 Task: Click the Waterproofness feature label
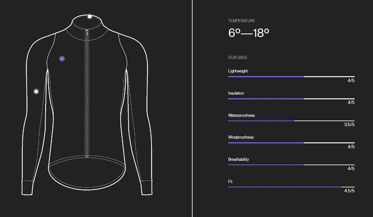(x=241, y=116)
